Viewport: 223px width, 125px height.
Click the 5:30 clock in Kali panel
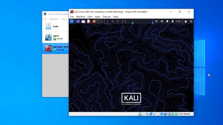pos(178,21)
